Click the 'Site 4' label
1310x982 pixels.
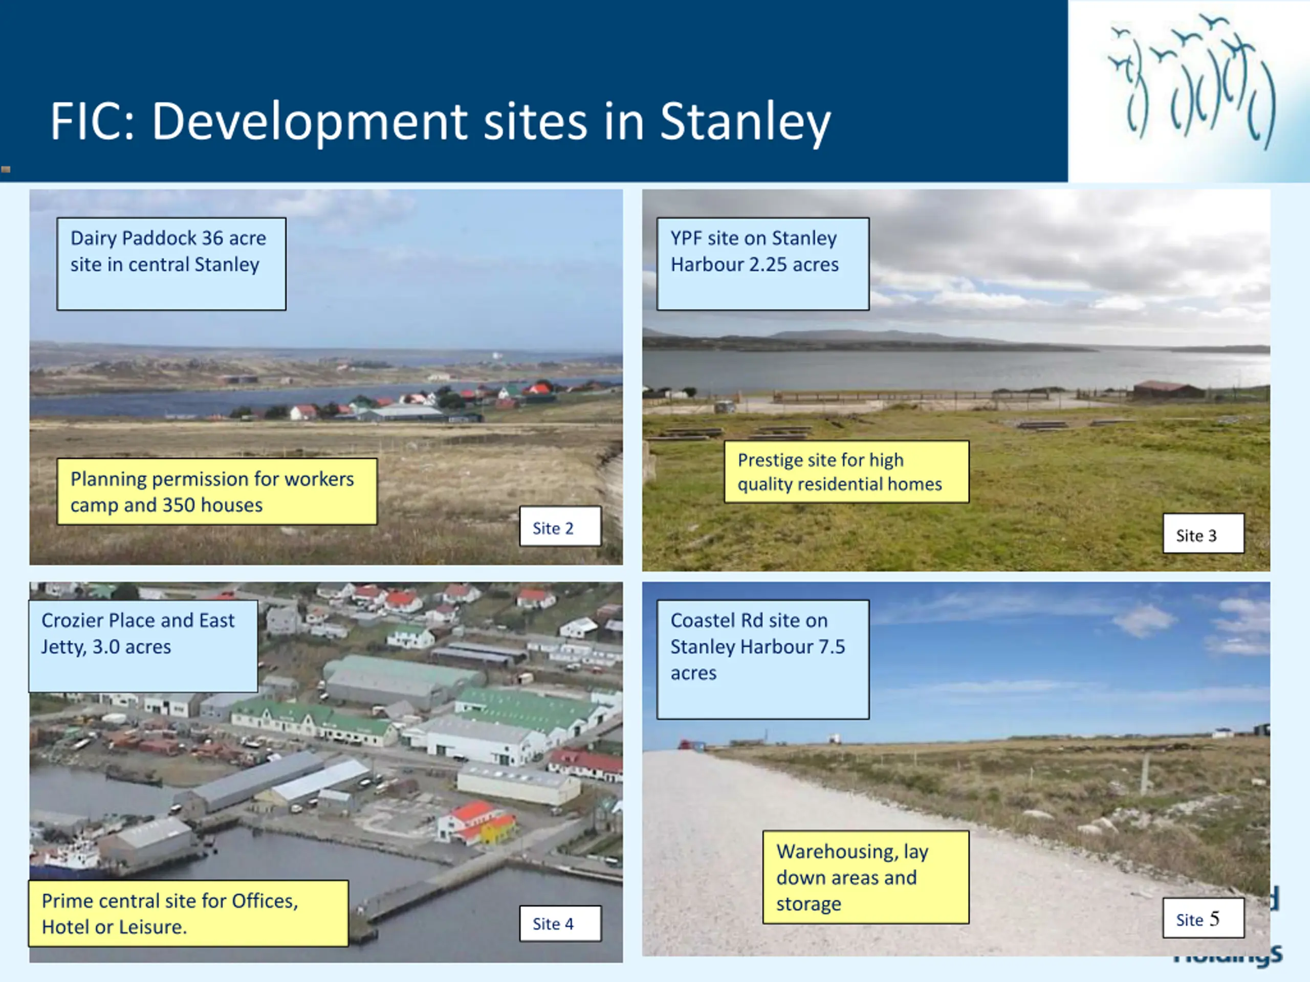pos(560,923)
